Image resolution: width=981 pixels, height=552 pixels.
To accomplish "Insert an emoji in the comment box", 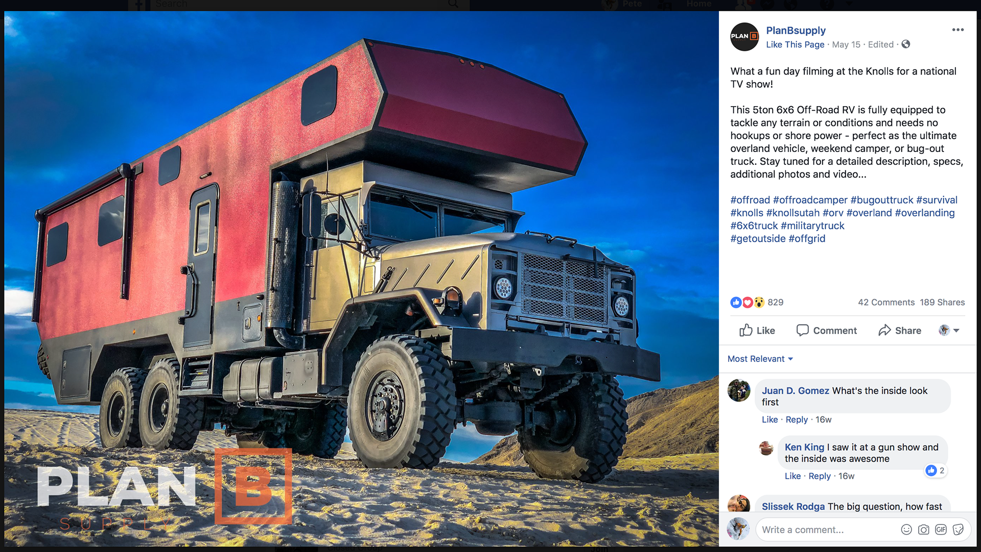I will 906,530.
